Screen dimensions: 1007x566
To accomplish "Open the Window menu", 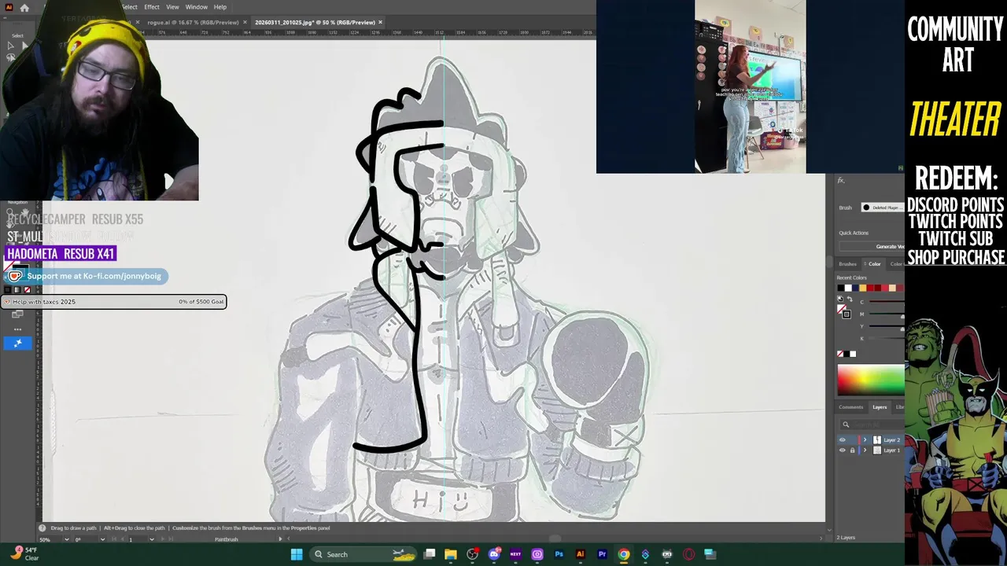I will (197, 7).
